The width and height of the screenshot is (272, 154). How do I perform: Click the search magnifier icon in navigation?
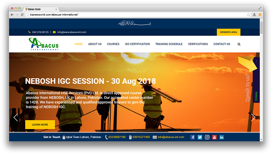pos(239,44)
